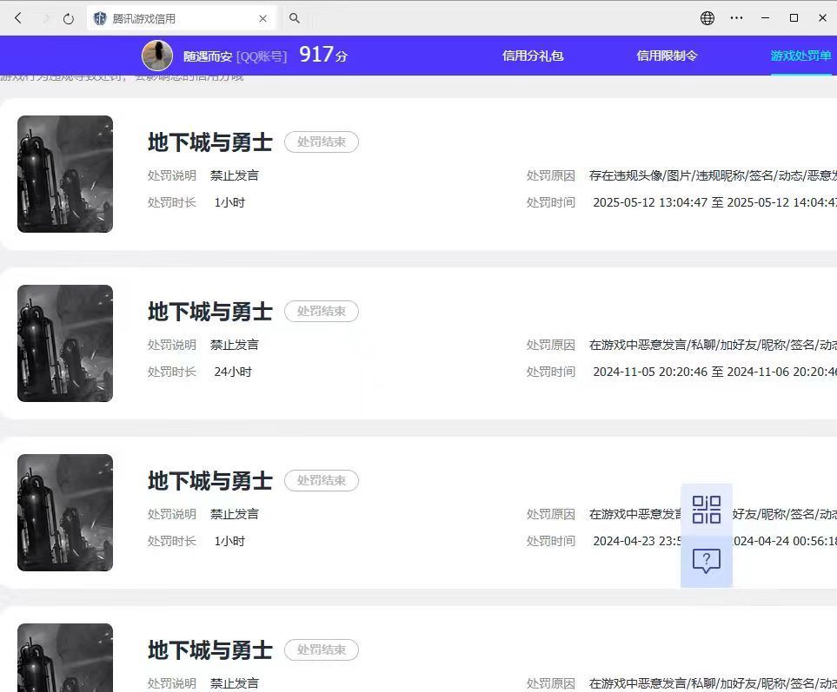Click second record's 地下城与勇士 title

click(209, 312)
